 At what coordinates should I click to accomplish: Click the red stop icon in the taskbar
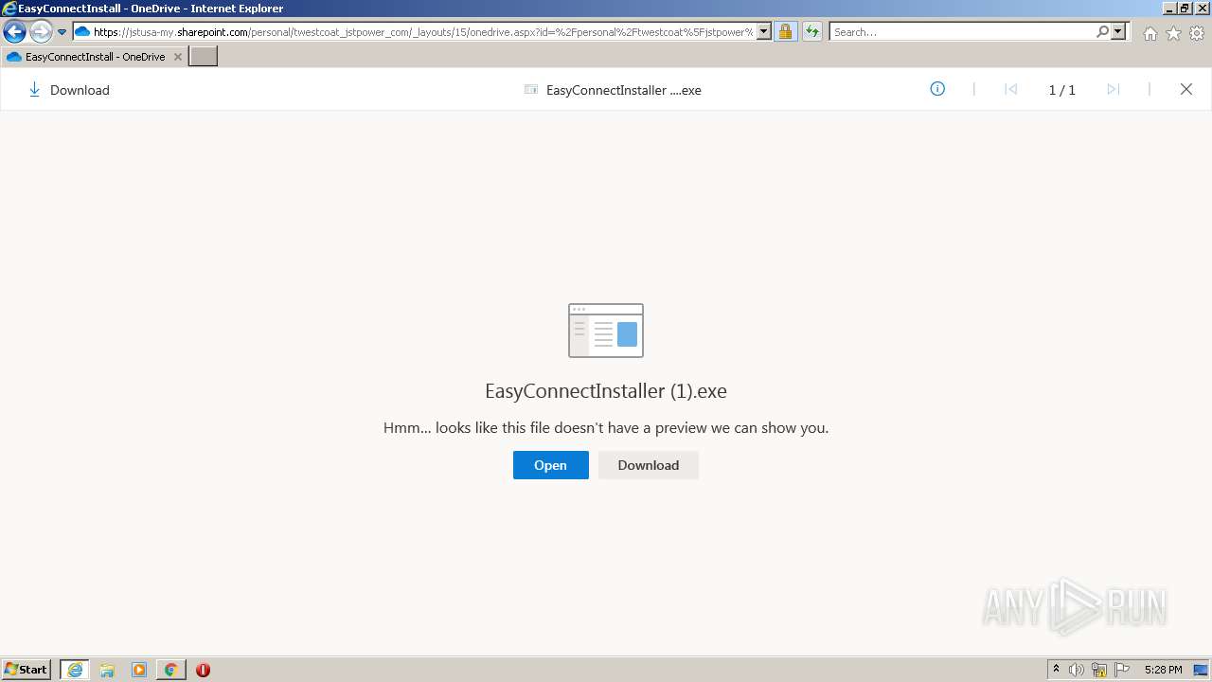203,670
